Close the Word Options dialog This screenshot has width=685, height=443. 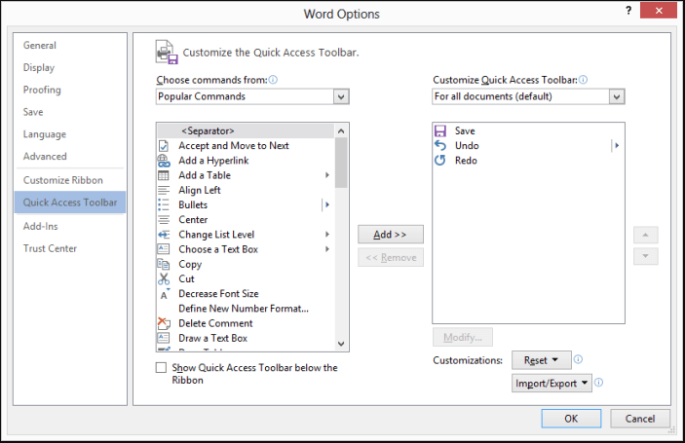[659, 11]
